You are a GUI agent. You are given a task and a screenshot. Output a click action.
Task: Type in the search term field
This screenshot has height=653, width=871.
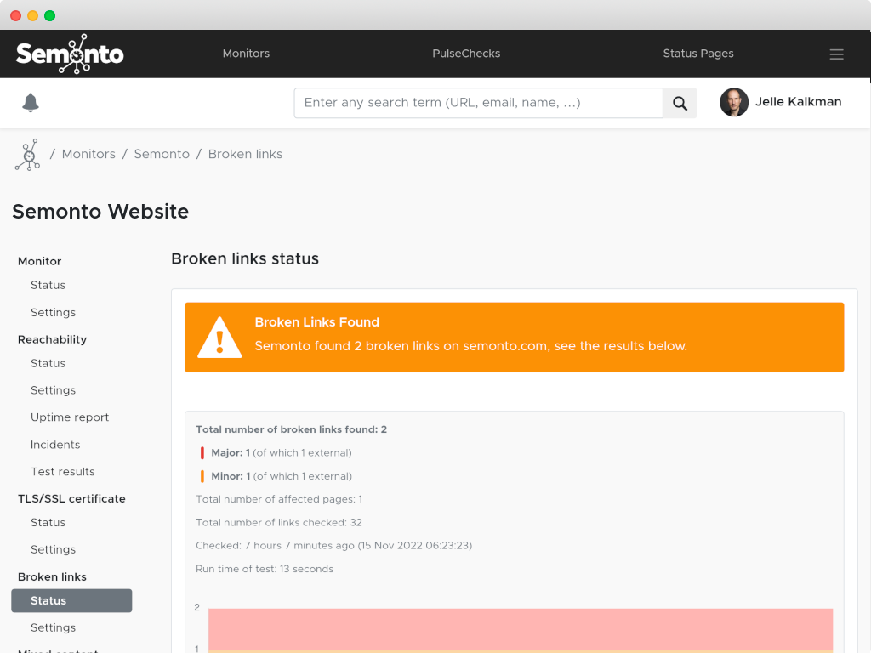(478, 103)
